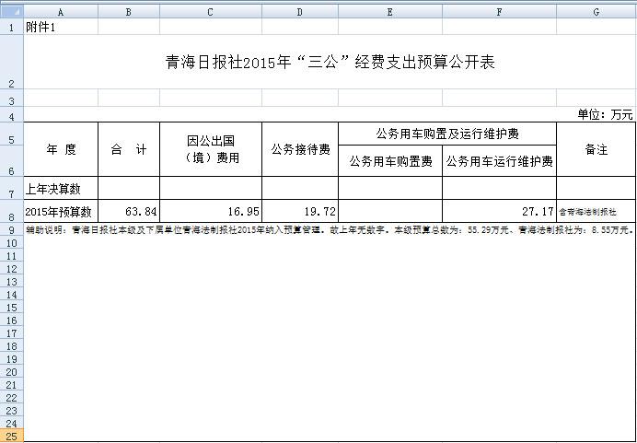Select row 12 header
The width and height of the screenshot is (637, 443).
point(12,269)
